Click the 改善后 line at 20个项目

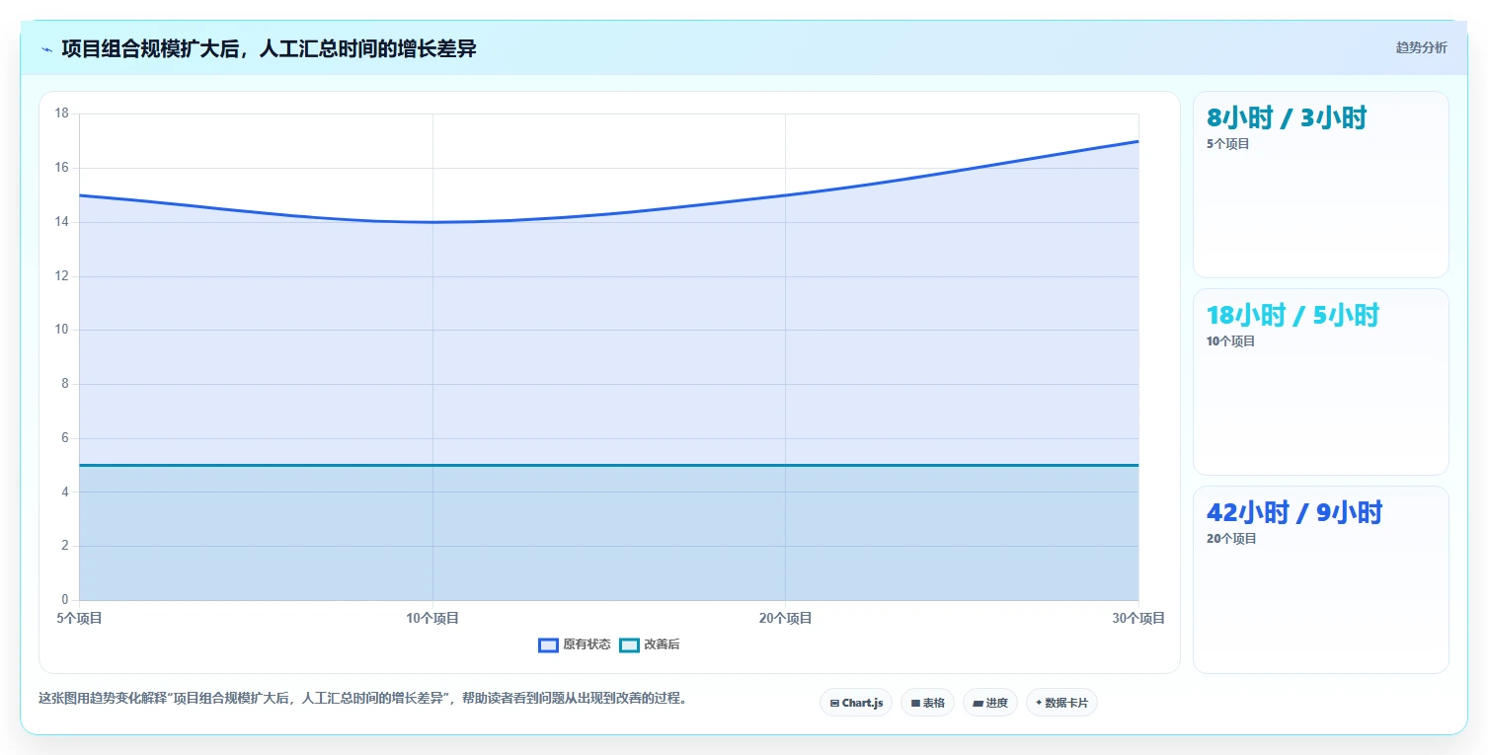tap(786, 465)
